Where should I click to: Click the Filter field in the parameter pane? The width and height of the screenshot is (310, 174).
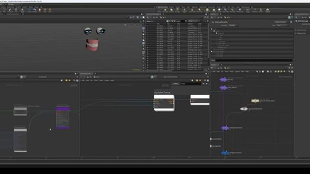coord(254,60)
